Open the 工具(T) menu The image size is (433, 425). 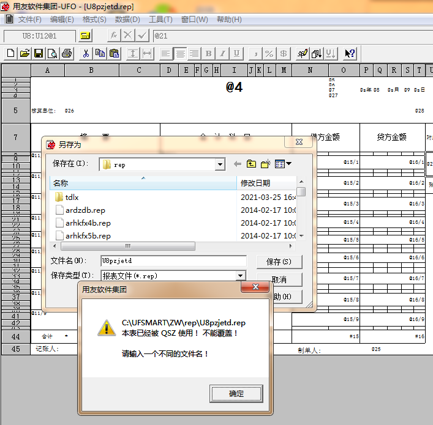[x=160, y=20]
